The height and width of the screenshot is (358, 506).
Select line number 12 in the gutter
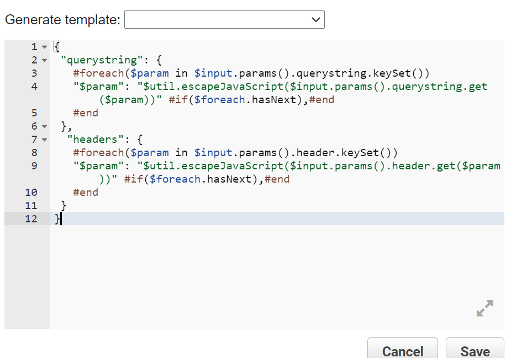[31, 218]
